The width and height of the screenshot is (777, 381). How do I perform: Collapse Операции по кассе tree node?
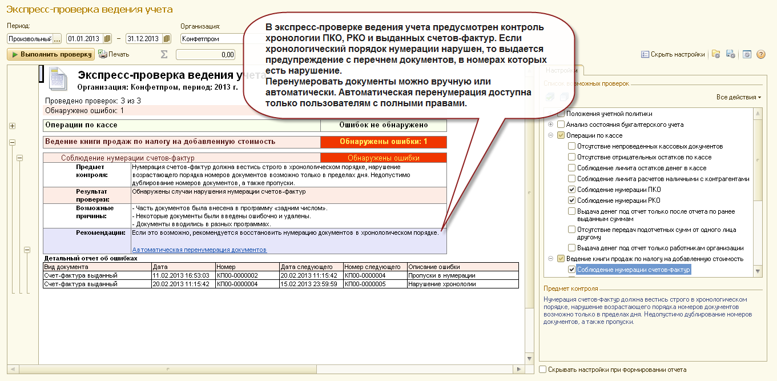click(x=550, y=135)
